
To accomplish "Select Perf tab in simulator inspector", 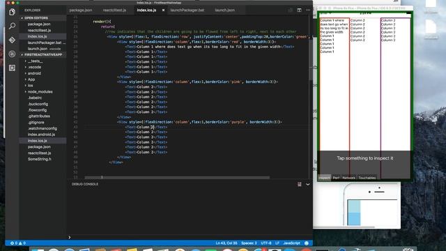I will pyautogui.click(x=336, y=178).
